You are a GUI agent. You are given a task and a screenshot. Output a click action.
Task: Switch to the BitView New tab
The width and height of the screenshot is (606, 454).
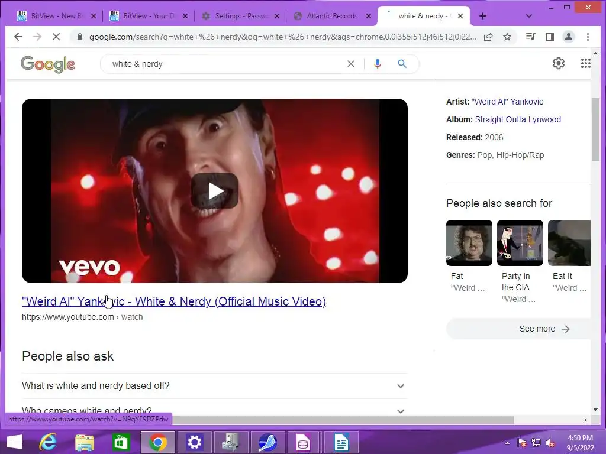pyautogui.click(x=57, y=16)
